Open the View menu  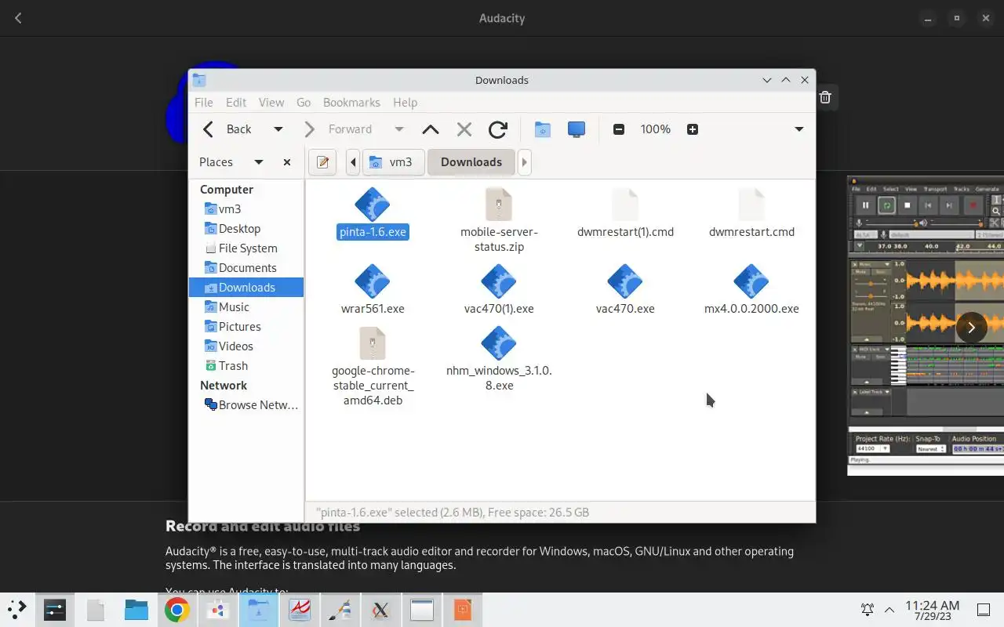(x=271, y=103)
